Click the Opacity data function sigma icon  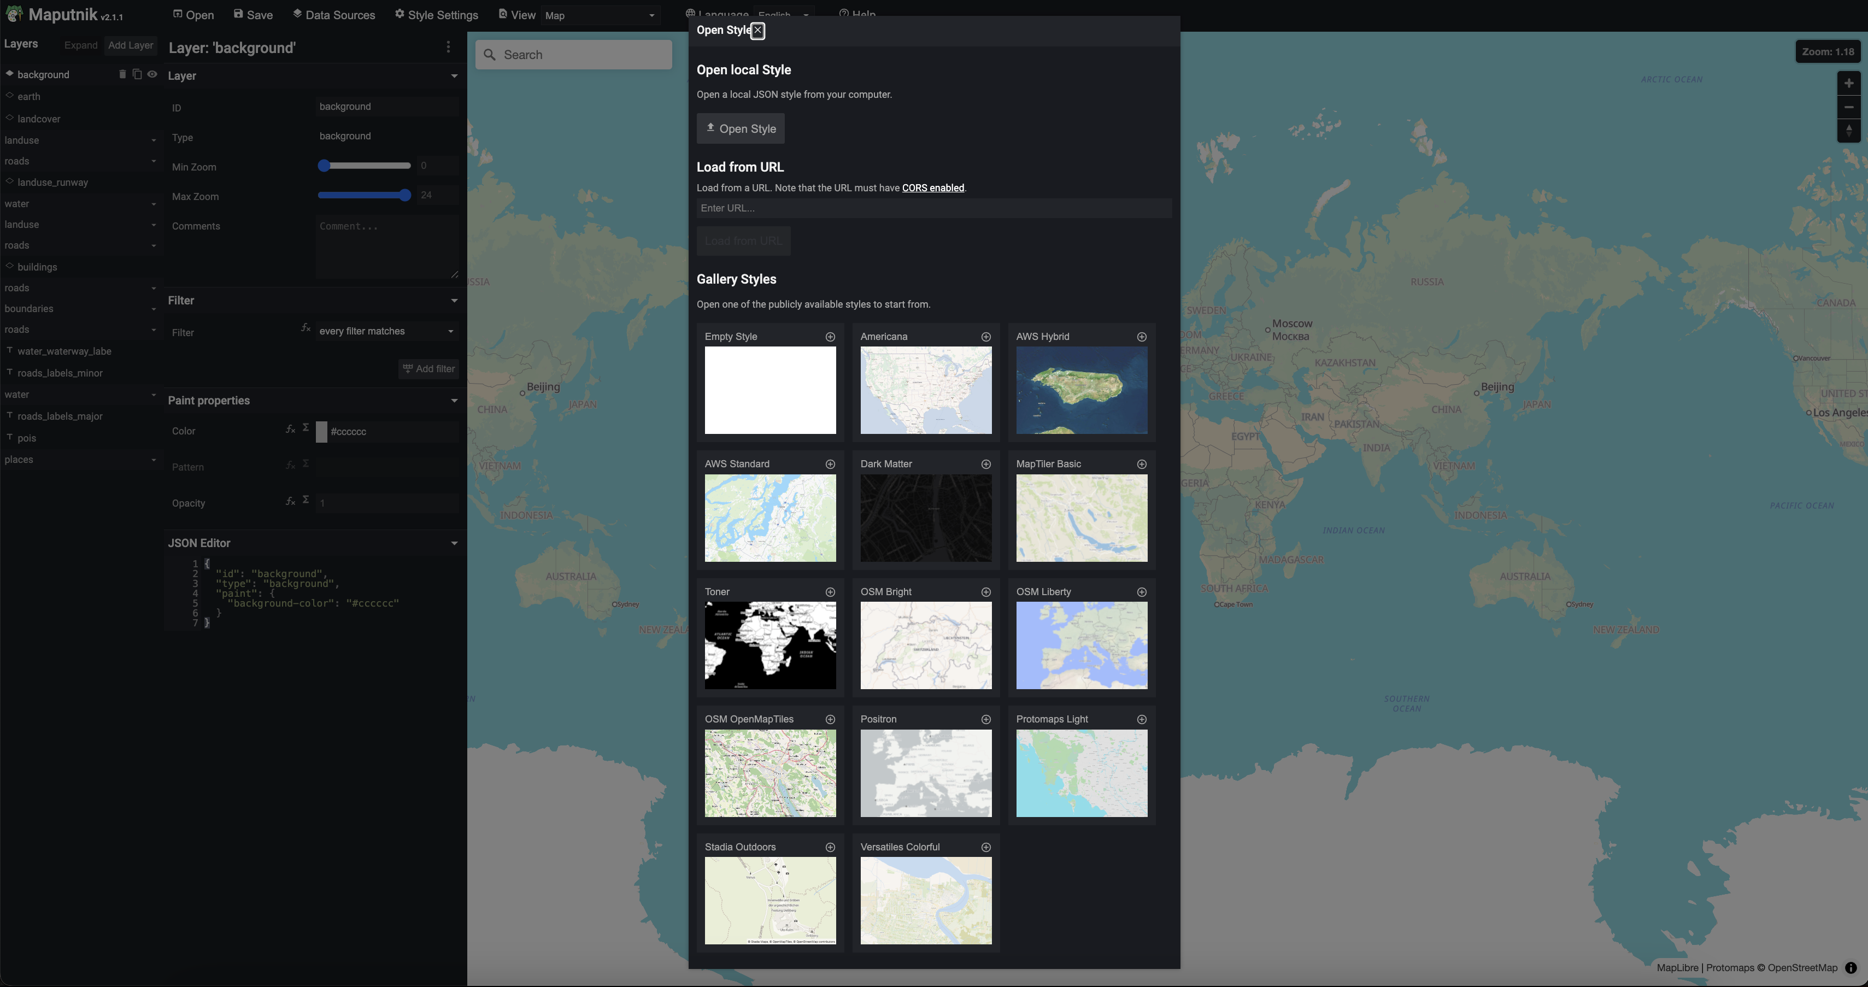click(306, 500)
